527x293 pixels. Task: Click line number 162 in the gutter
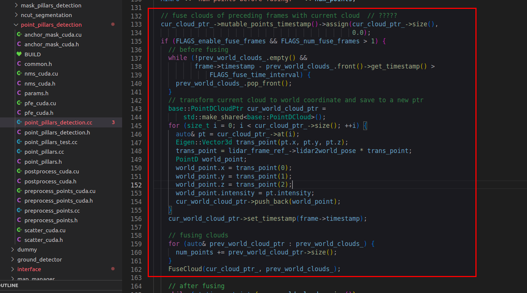pyautogui.click(x=136, y=269)
